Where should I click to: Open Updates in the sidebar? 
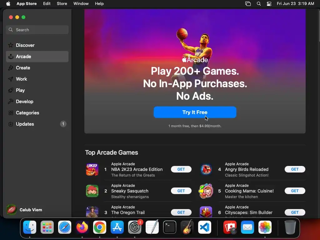pos(37,124)
